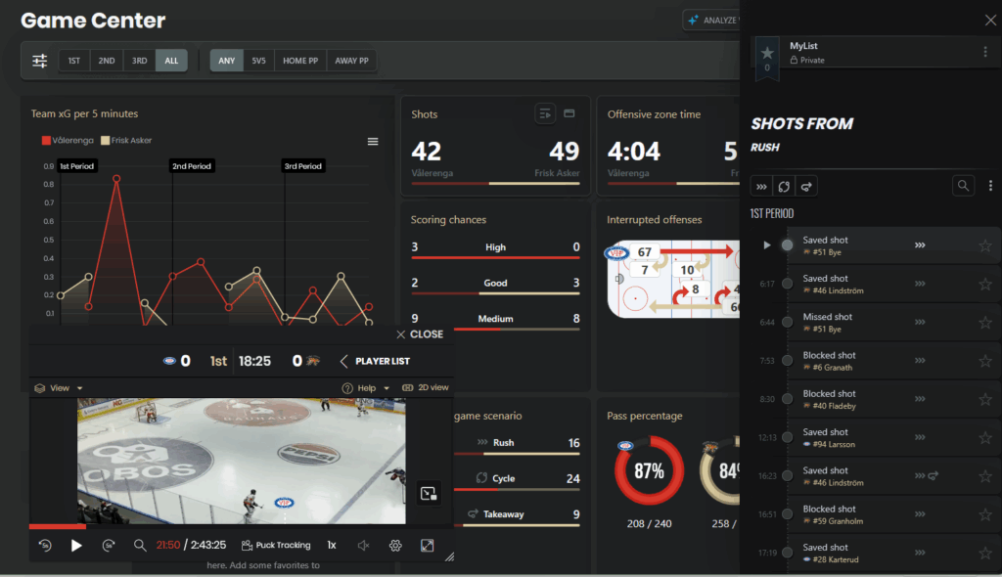Play the video

click(76, 545)
